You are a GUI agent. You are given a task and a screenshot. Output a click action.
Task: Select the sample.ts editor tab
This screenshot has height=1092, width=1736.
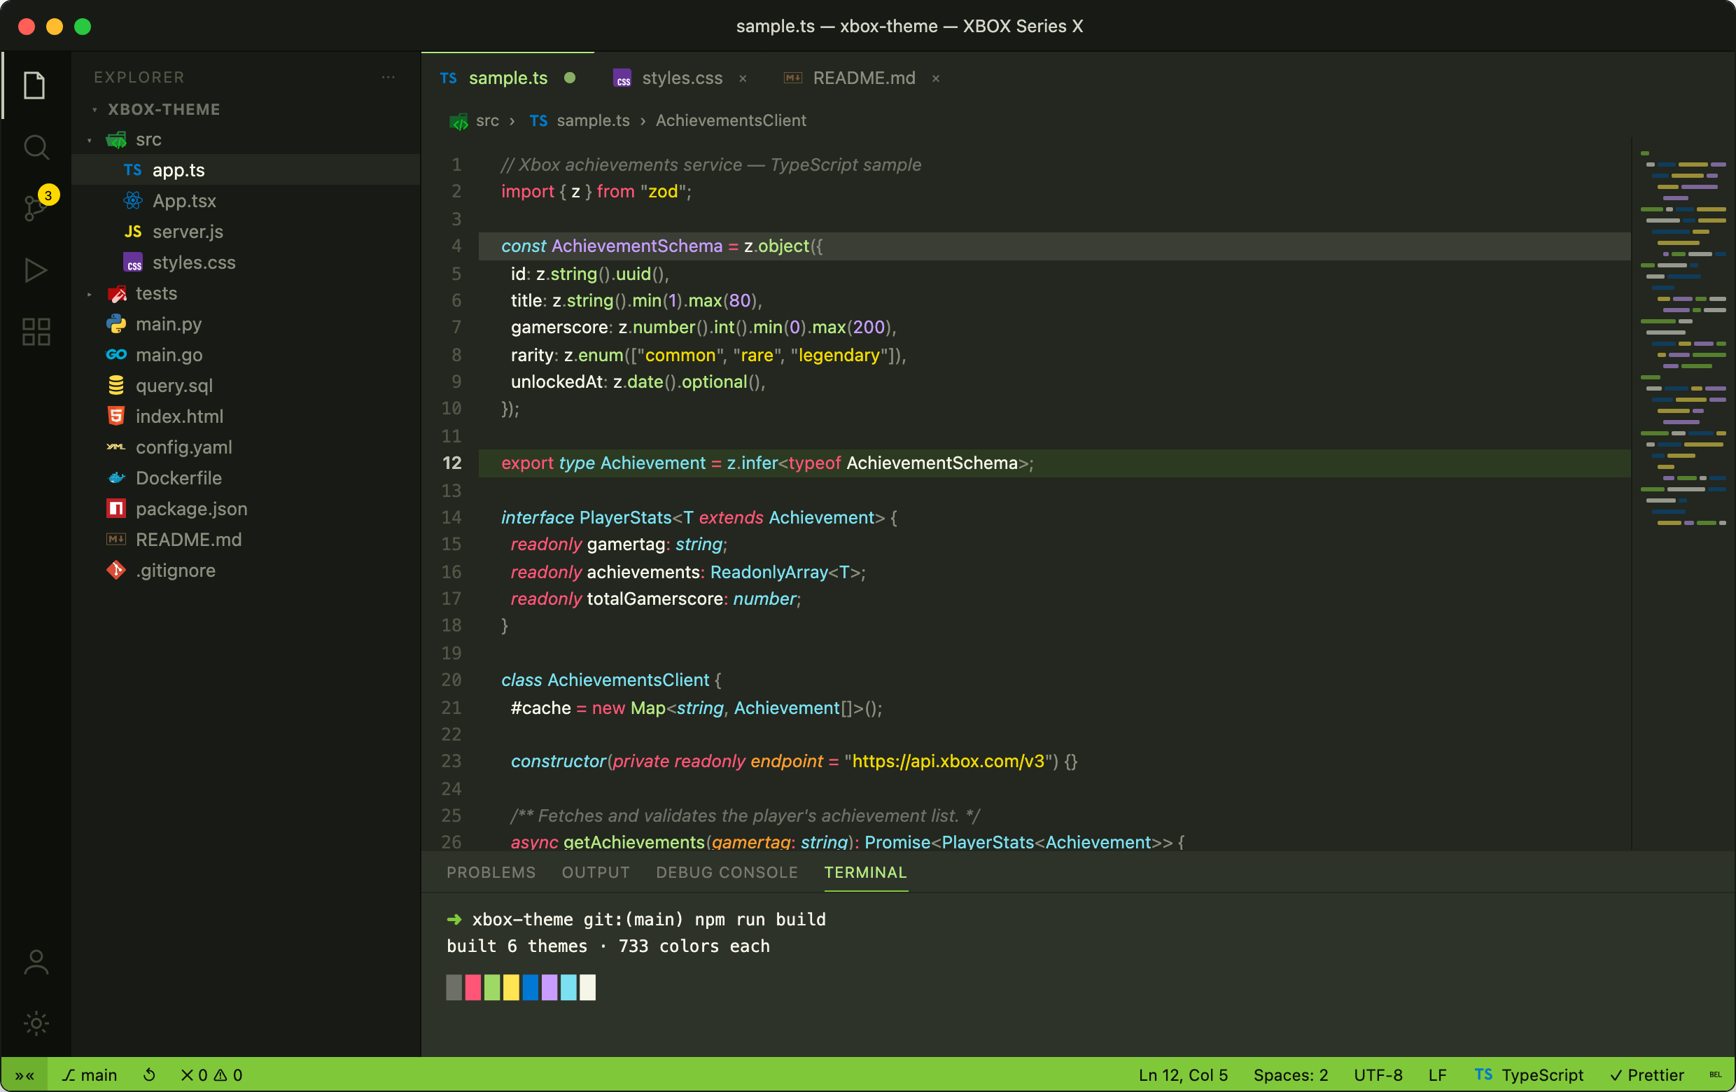coord(507,78)
